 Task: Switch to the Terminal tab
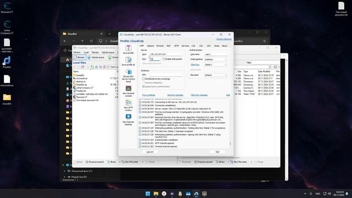pos(159,46)
